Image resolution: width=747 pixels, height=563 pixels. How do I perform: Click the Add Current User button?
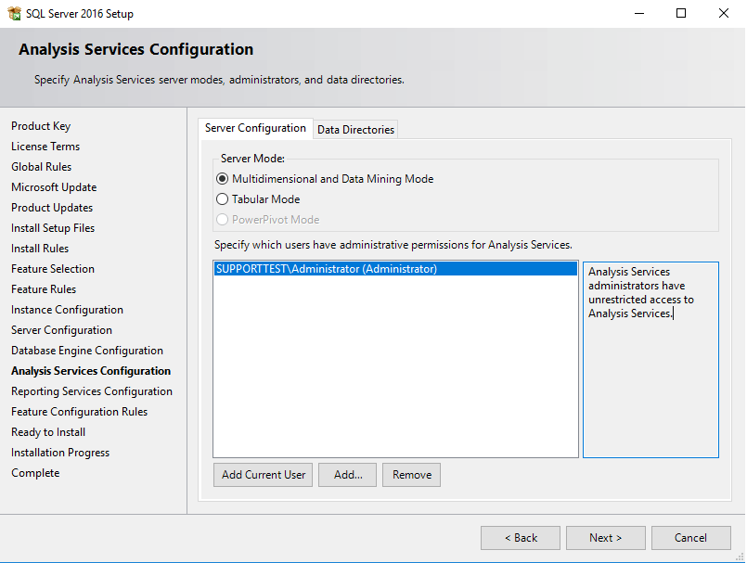pos(263,474)
